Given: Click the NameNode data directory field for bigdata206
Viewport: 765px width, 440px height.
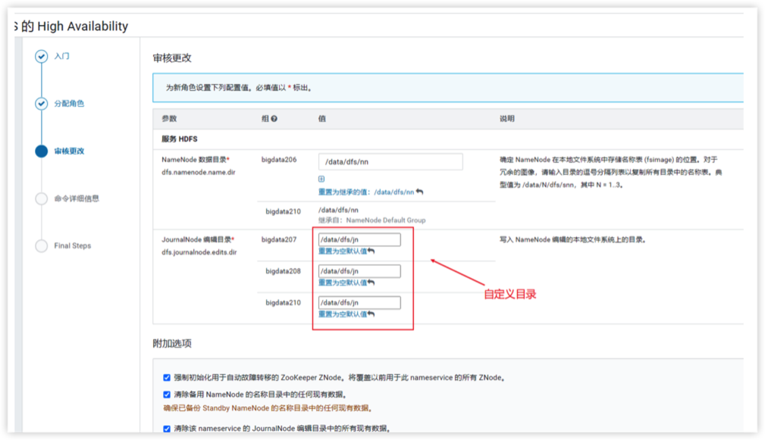Looking at the screenshot, I should tap(390, 162).
